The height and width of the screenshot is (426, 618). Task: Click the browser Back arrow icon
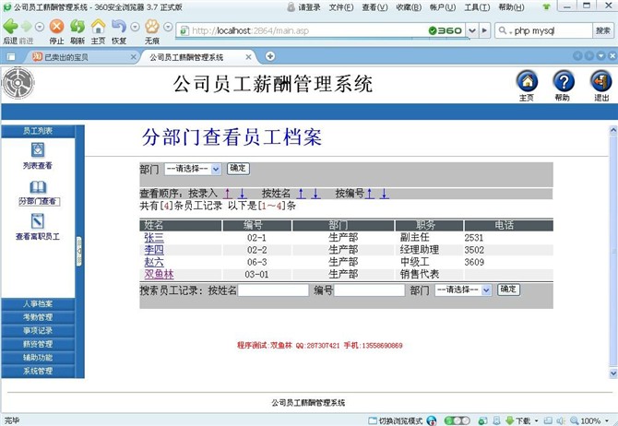point(11,27)
